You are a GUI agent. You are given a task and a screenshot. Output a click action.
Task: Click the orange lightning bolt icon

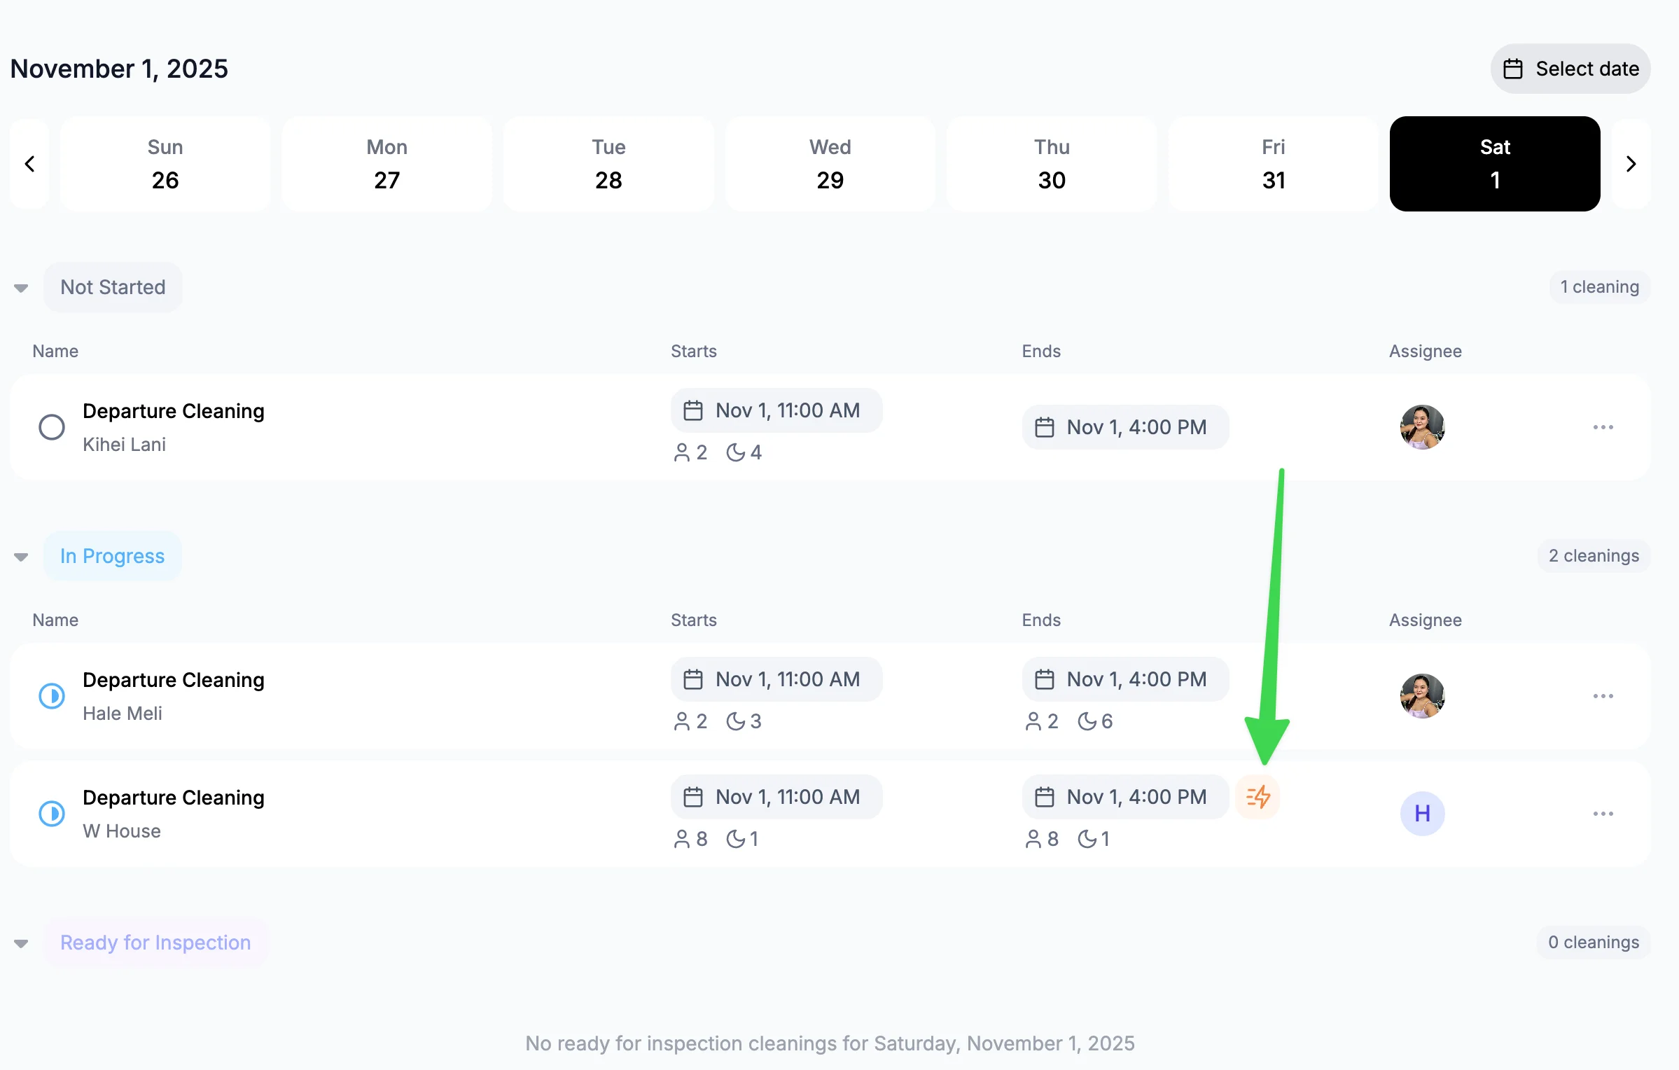pos(1257,797)
